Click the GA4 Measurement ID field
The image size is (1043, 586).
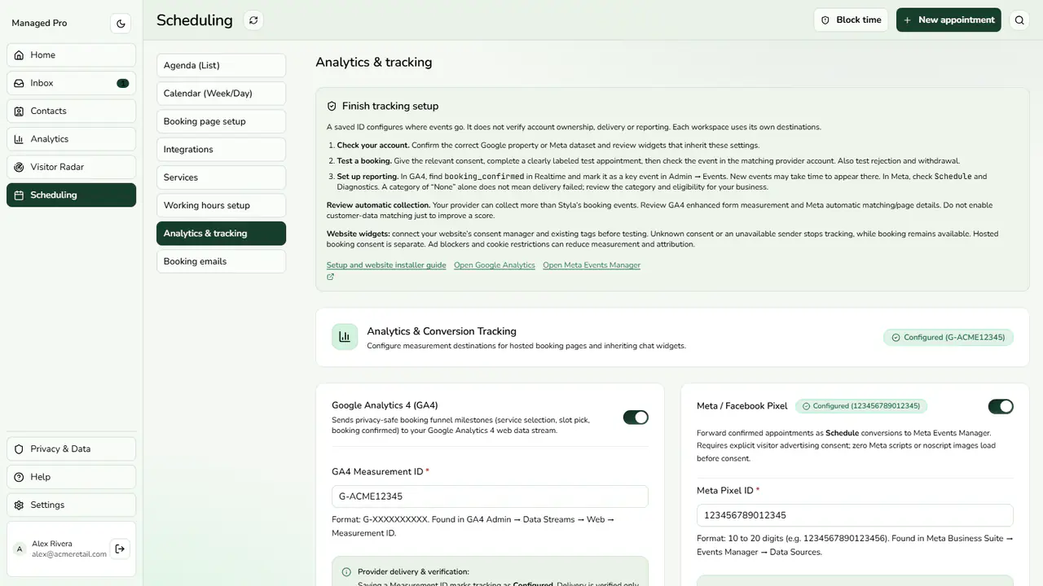tap(490, 496)
